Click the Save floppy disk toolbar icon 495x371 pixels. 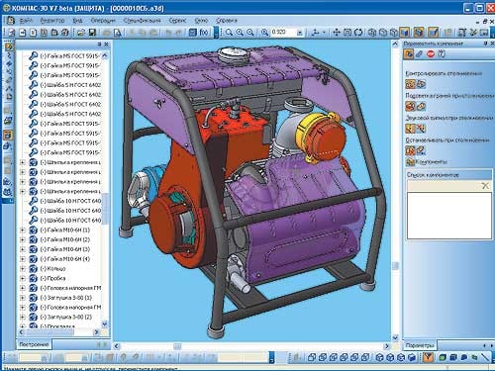coord(92,33)
